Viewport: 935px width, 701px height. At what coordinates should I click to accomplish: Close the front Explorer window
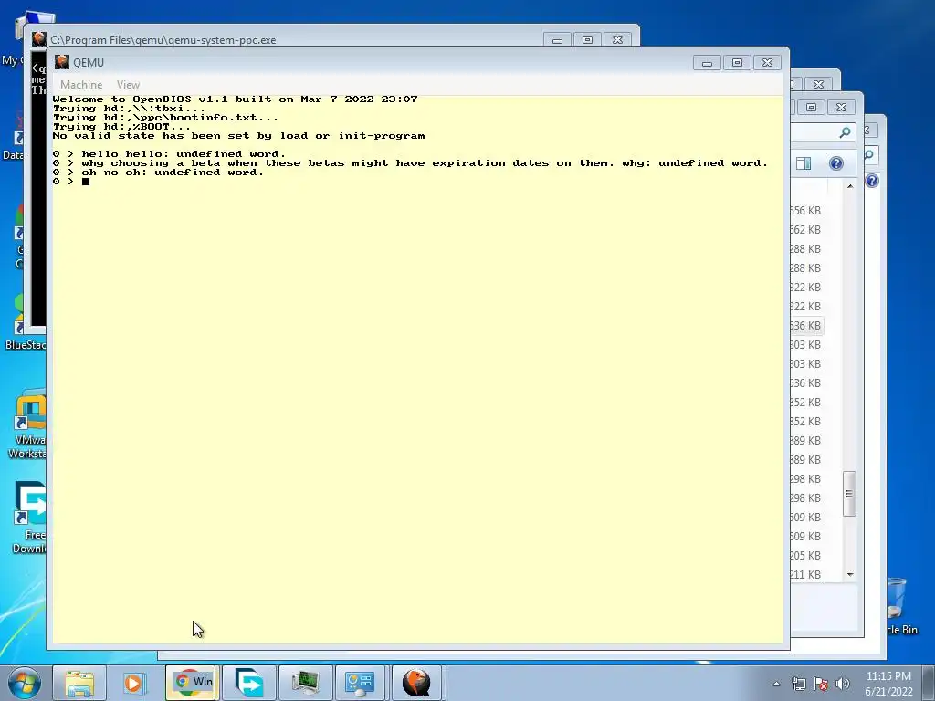click(x=841, y=108)
